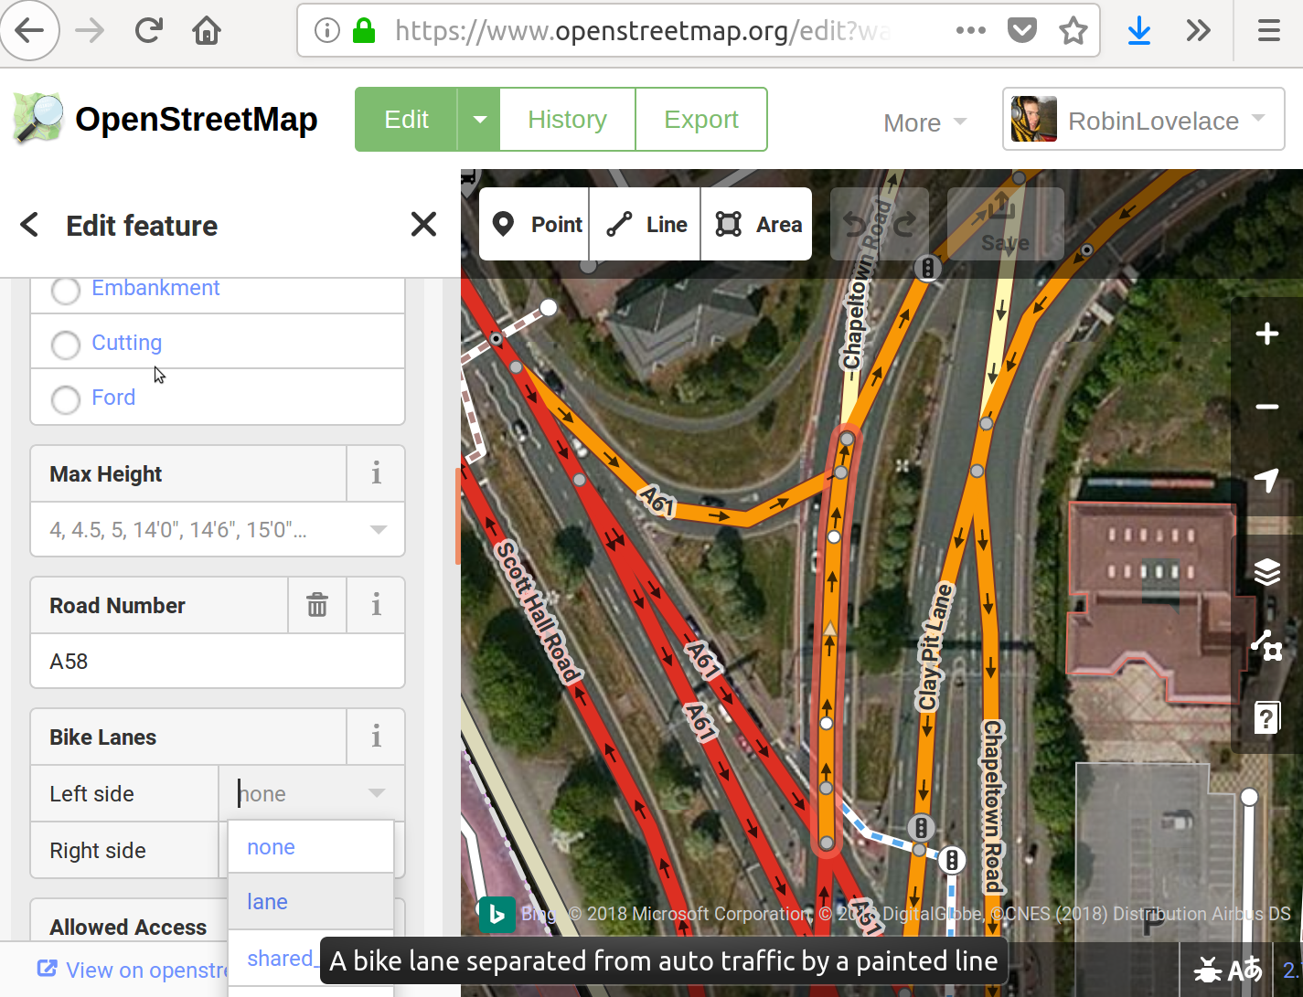Click the browser forward arrow
1303x997 pixels.
[x=90, y=31]
